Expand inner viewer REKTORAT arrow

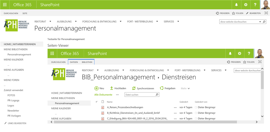(x=98, y=70)
